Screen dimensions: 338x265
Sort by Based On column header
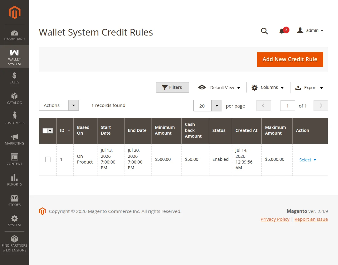(85, 130)
